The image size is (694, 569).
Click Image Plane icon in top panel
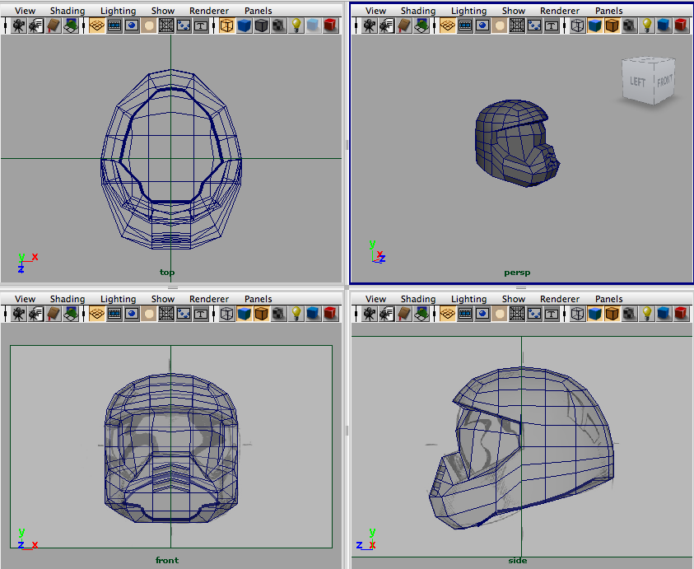pyautogui.click(x=71, y=26)
